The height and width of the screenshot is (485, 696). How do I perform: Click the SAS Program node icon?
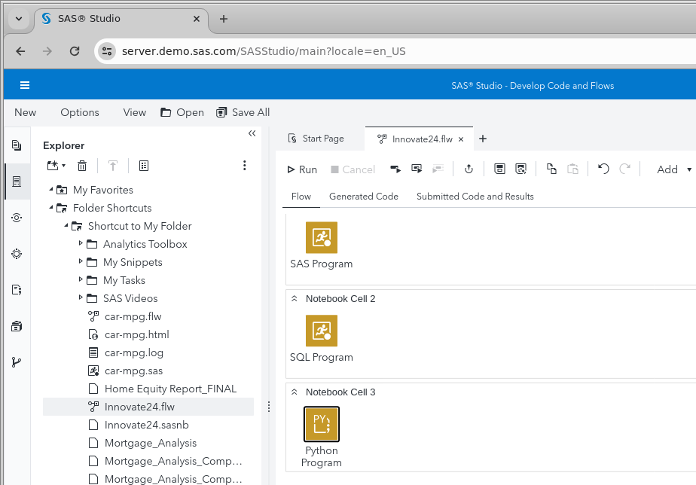coord(322,237)
